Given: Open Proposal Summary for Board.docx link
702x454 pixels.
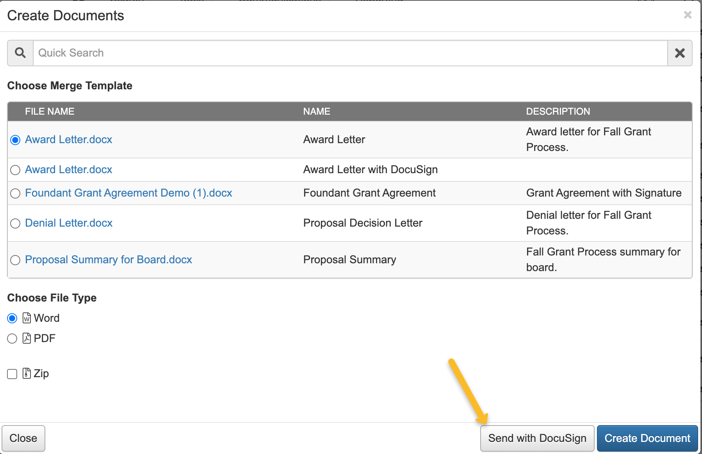Looking at the screenshot, I should (x=108, y=259).
